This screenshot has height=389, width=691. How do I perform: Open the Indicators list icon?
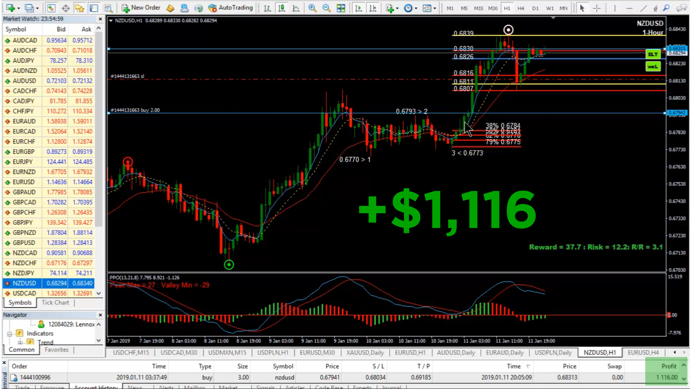[390, 8]
